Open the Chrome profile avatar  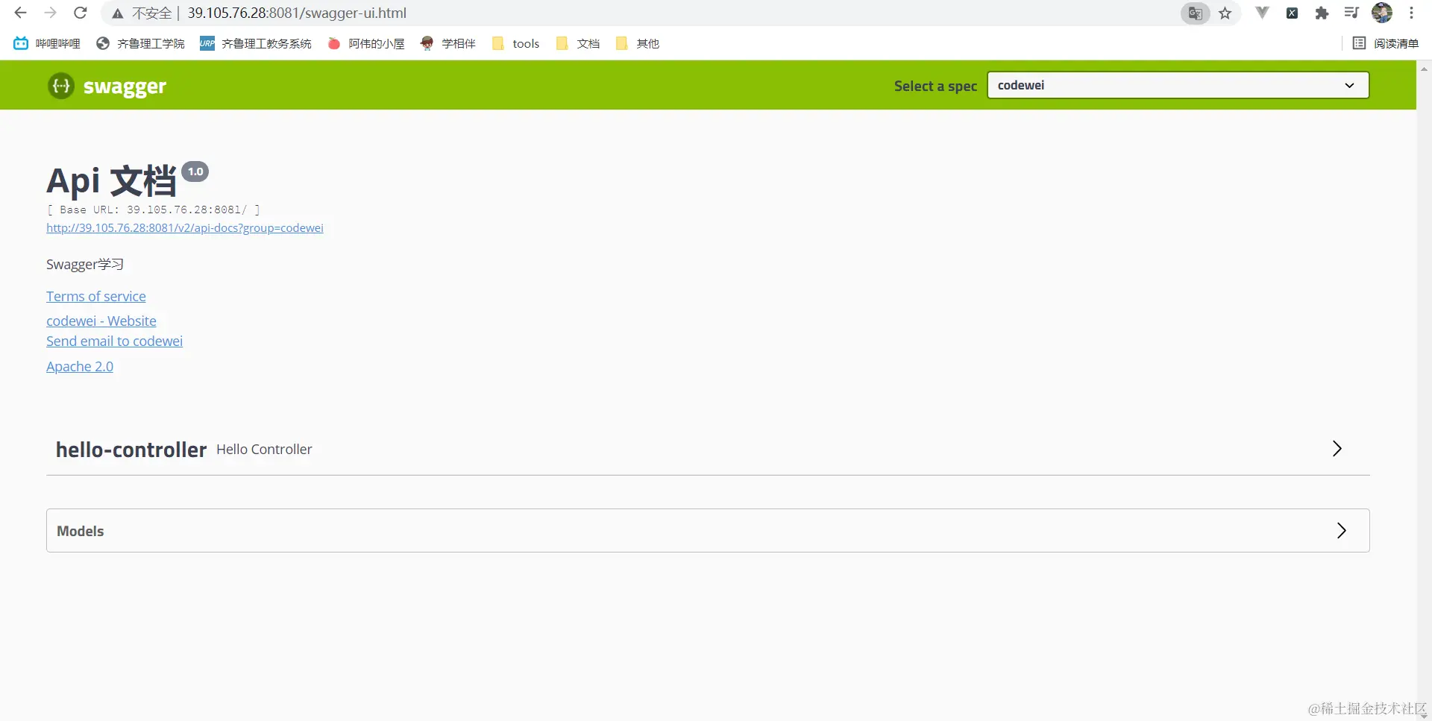[x=1382, y=13]
